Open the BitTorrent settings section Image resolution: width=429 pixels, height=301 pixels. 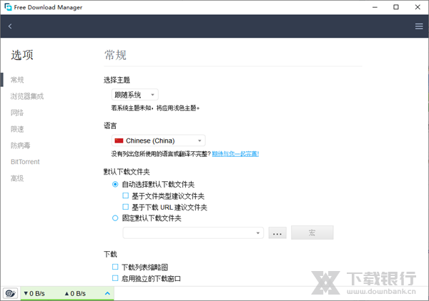tap(25, 161)
